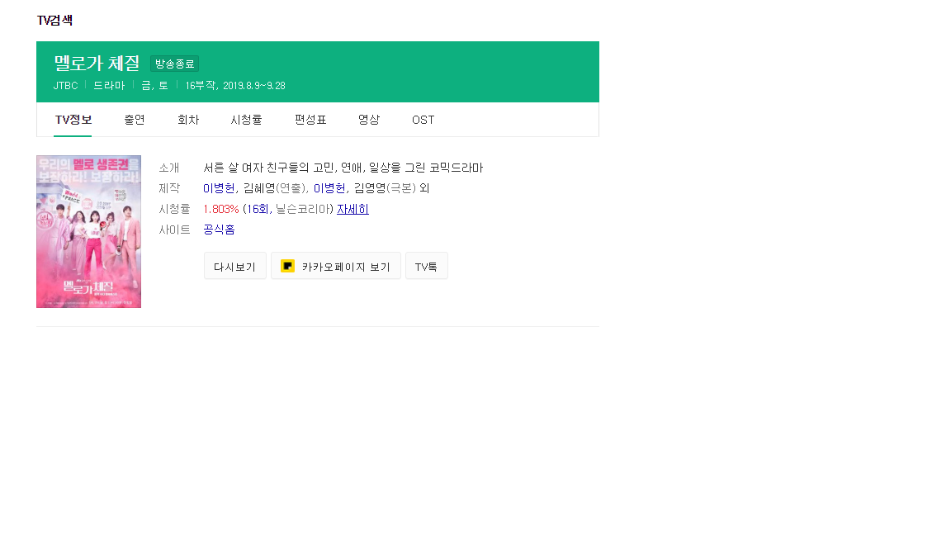This screenshot has height=535, width=951.
Task: Open the 자세히 ratings link
Action: pos(352,209)
